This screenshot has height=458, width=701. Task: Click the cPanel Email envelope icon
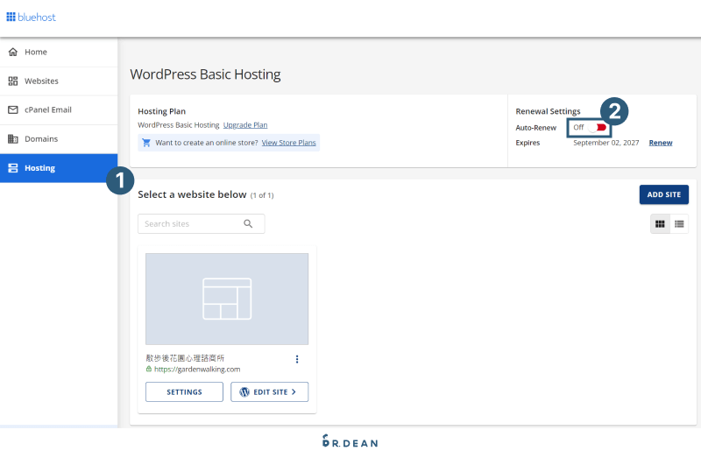(x=13, y=110)
